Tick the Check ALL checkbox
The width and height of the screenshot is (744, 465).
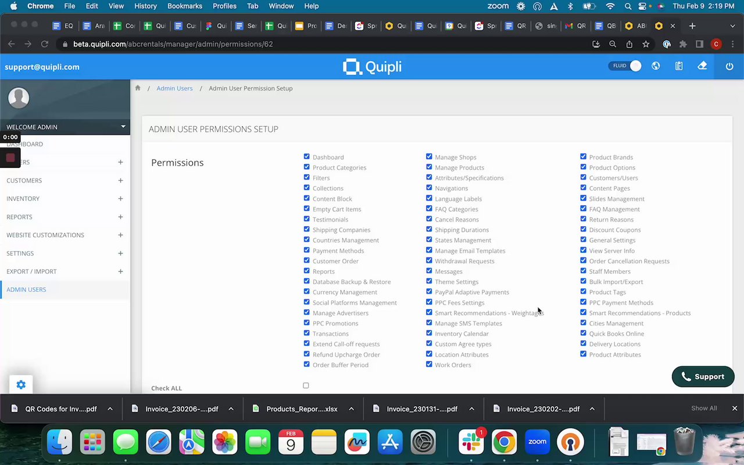tap(306, 385)
